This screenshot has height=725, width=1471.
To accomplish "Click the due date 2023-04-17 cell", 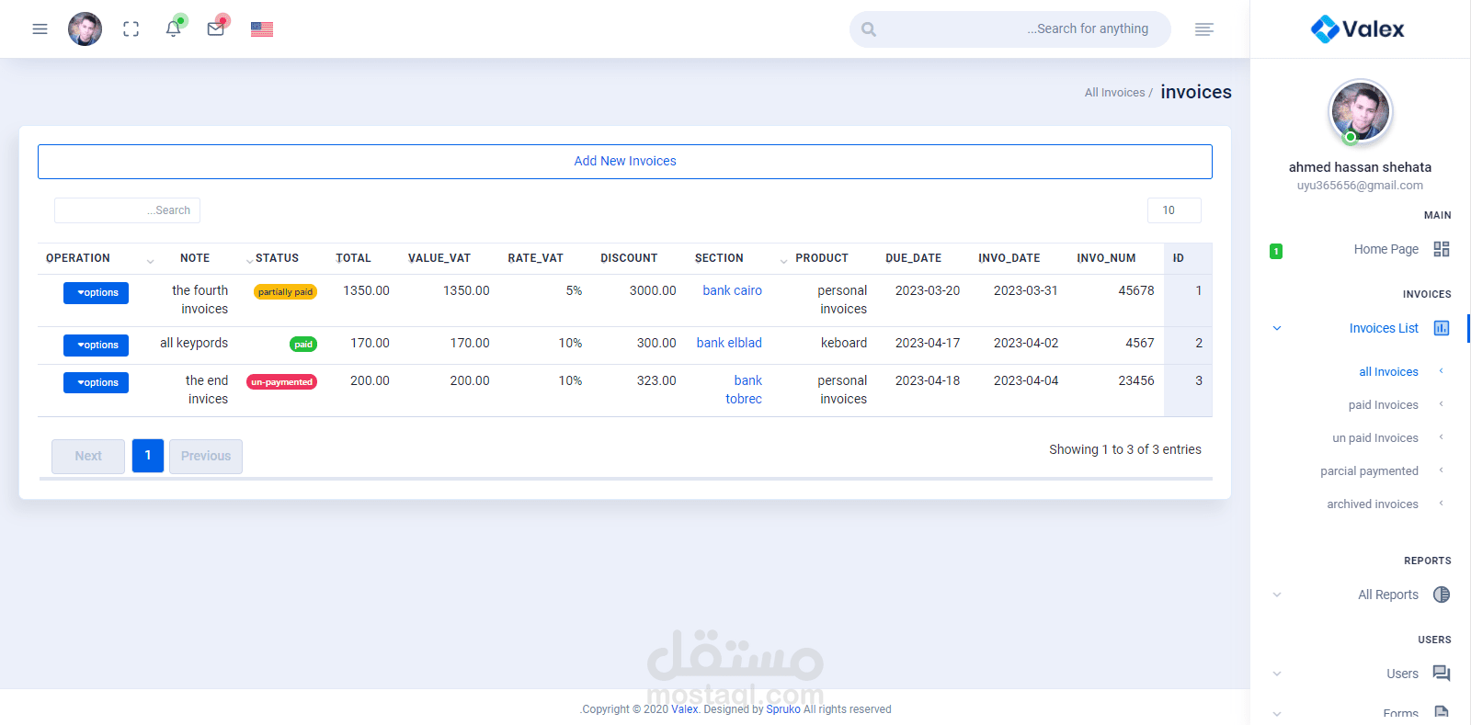I will [928, 343].
